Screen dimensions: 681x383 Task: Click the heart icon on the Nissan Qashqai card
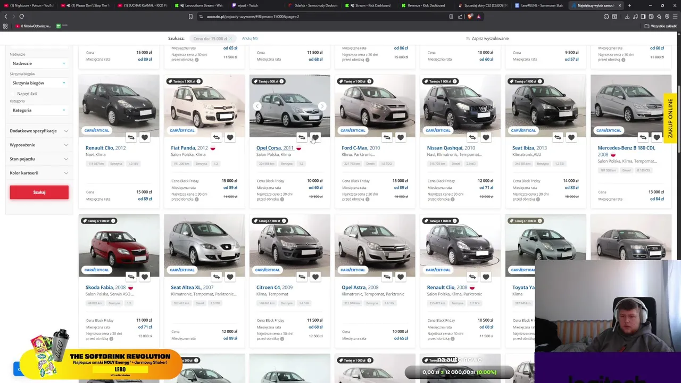pos(486,137)
